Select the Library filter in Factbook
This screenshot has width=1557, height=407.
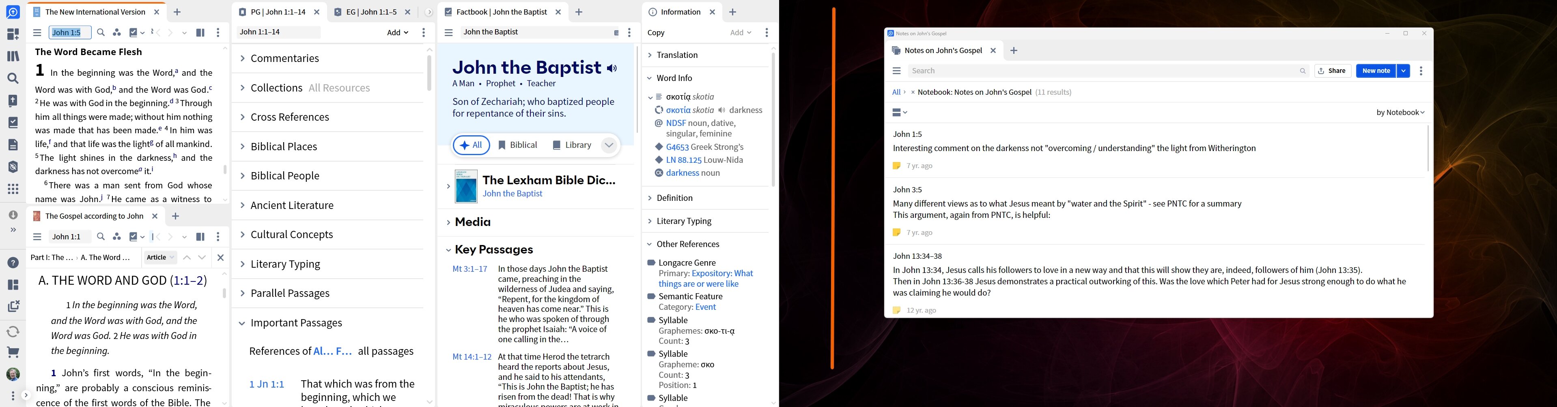tap(571, 145)
